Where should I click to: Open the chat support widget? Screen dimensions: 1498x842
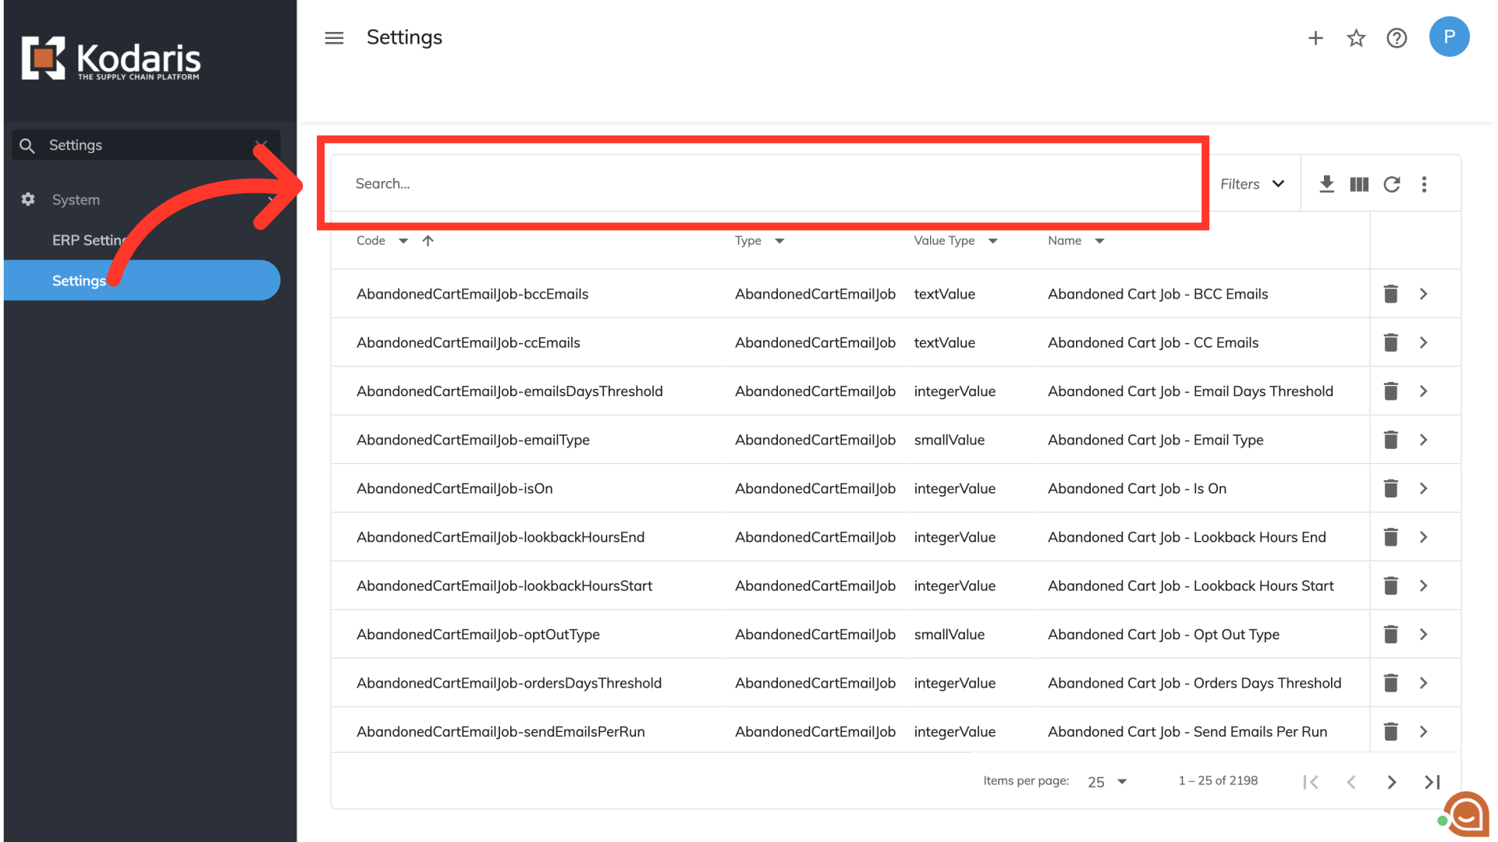(1466, 815)
